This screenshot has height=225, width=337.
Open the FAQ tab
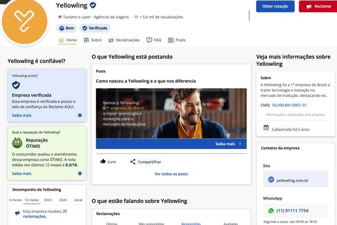[x=154, y=40]
